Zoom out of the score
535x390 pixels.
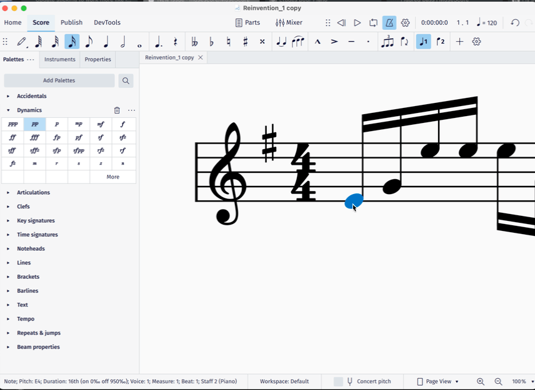(x=498, y=381)
